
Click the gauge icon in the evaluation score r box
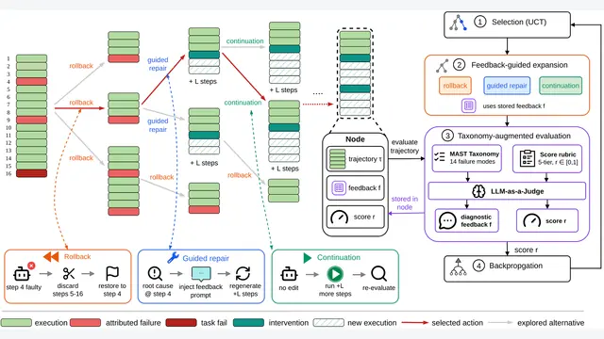click(531, 221)
